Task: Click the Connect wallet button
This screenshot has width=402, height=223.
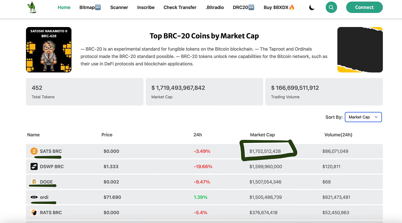Action: coord(364,7)
